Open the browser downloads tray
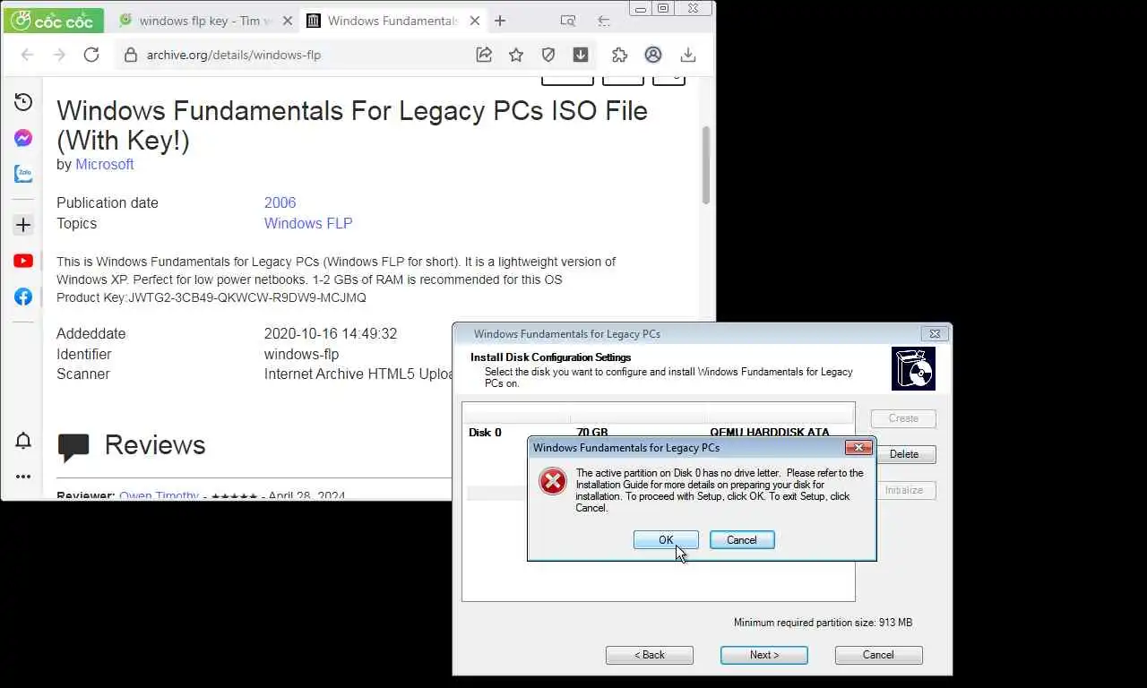The height and width of the screenshot is (688, 1147). (688, 55)
